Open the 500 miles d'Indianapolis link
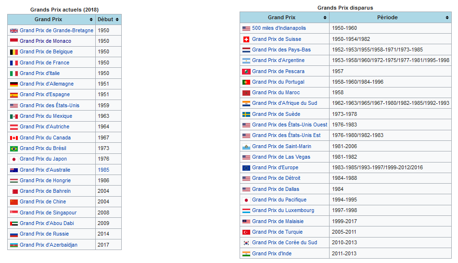 279,28
